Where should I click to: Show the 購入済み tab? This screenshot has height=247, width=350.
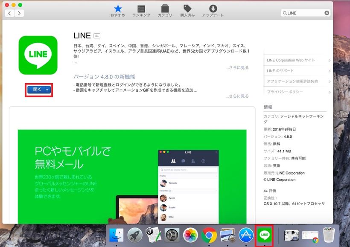tap(187, 11)
